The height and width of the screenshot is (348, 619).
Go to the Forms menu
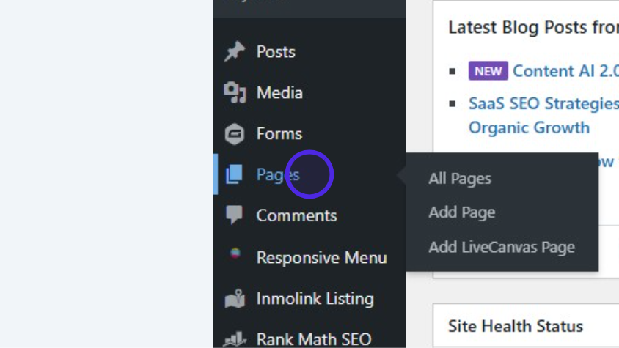click(279, 134)
